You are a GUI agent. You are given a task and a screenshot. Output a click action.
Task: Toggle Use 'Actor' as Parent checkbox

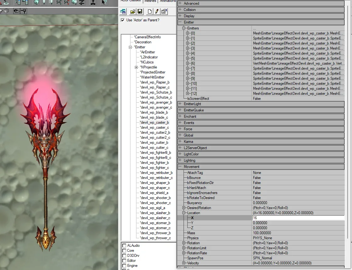coord(123,20)
